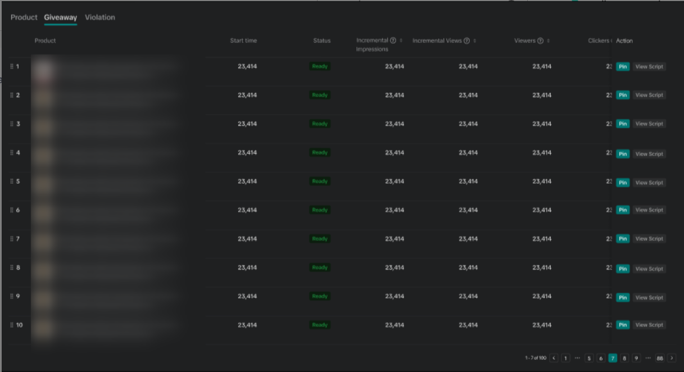Click the product thumbnail in row 2

(44, 96)
